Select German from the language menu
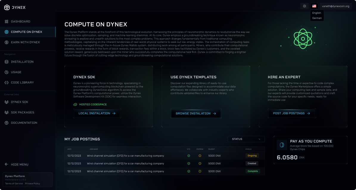Screen dimensions: 356x190 317,18
